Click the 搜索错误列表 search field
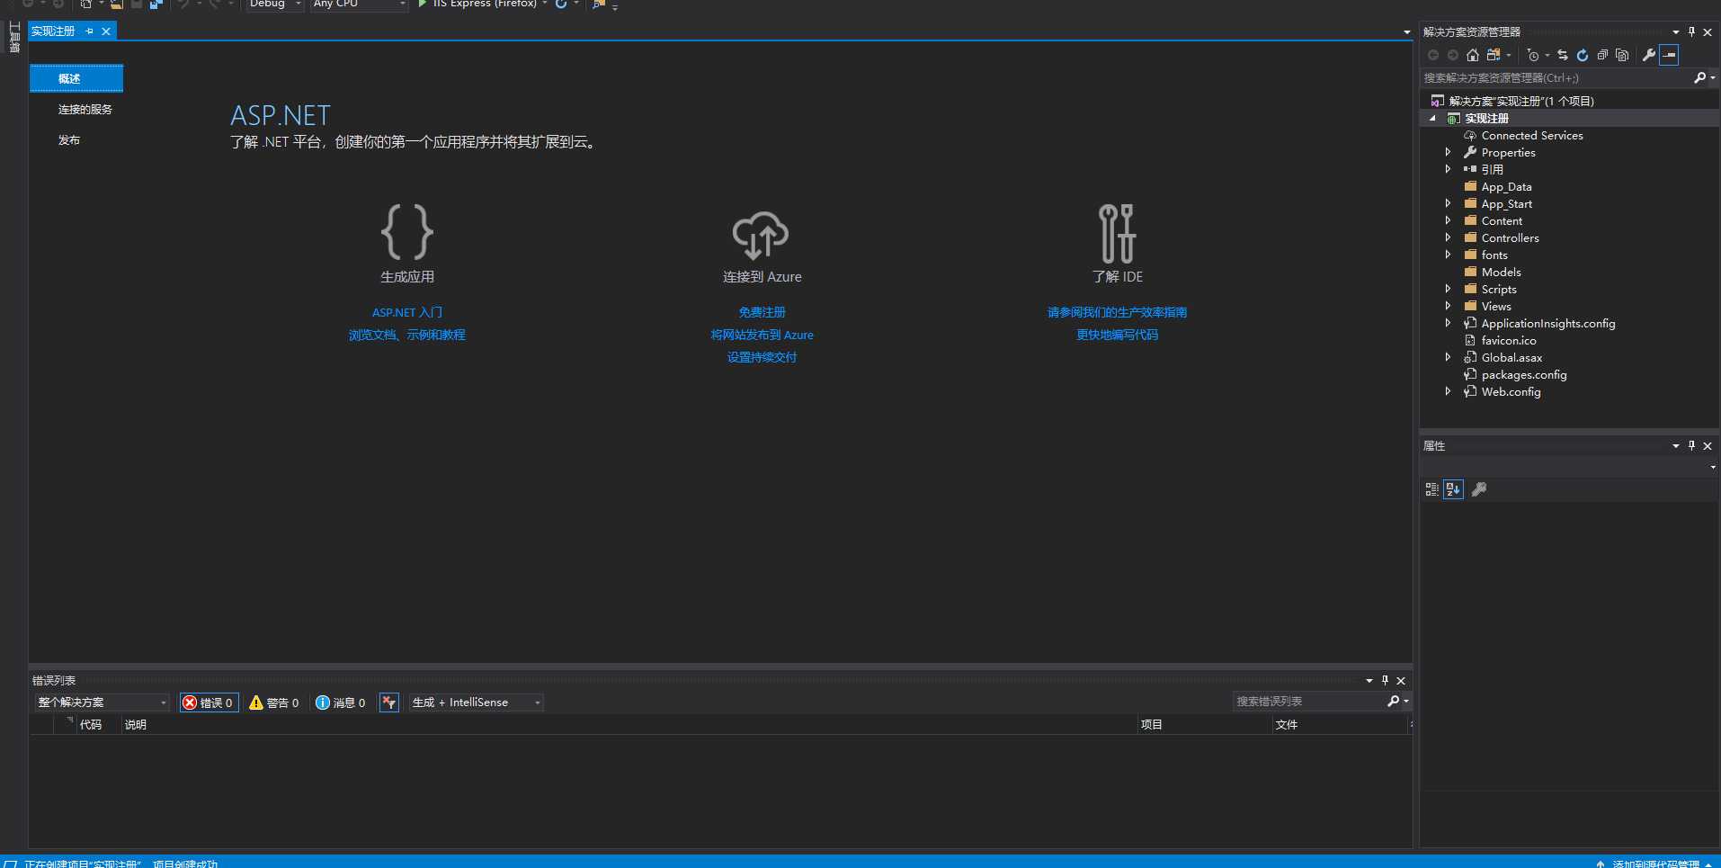Image resolution: width=1721 pixels, height=868 pixels. [x=1309, y=702]
